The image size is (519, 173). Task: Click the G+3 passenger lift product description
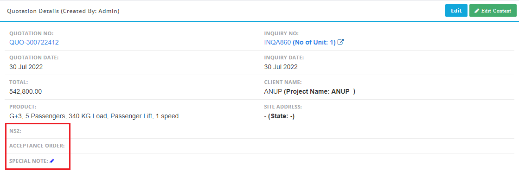pos(94,116)
